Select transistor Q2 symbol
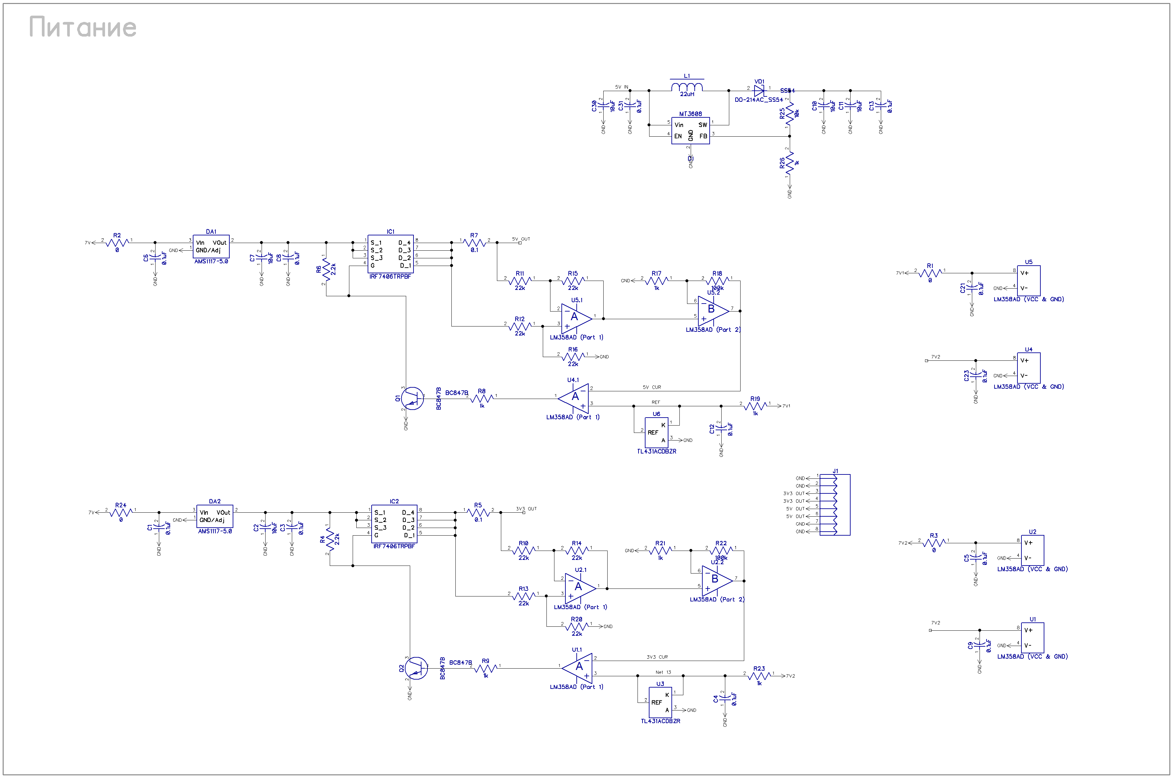This screenshot has width=1173, height=778. (x=416, y=668)
